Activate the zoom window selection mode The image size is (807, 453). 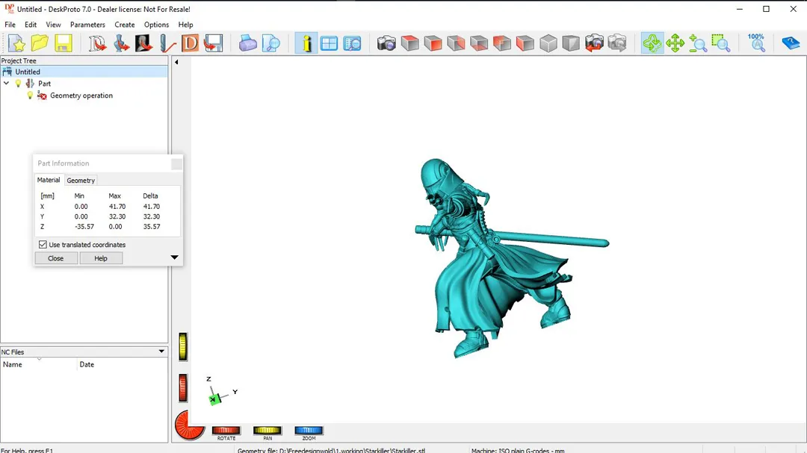[721, 43]
